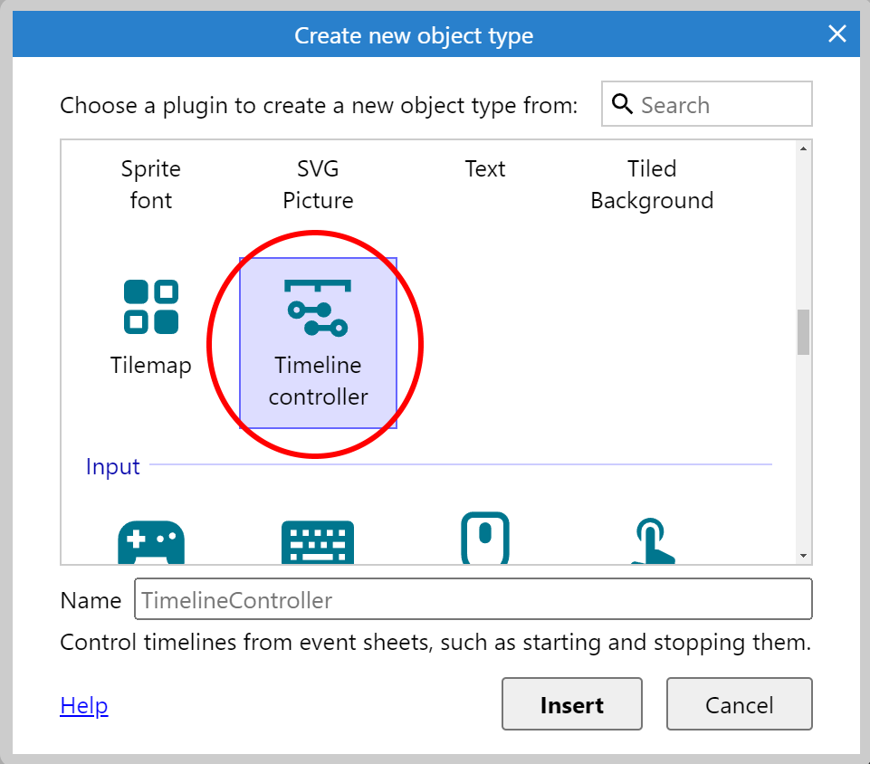Viewport: 870px width, 764px height.
Task: Click the Search input box
Action: click(x=715, y=104)
